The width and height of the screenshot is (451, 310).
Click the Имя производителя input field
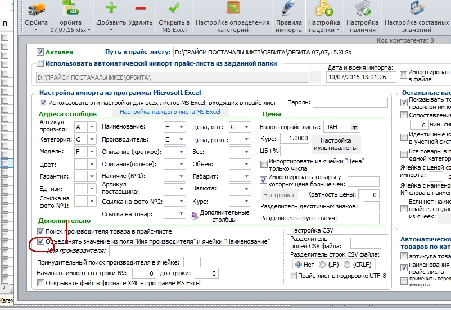coord(187,251)
